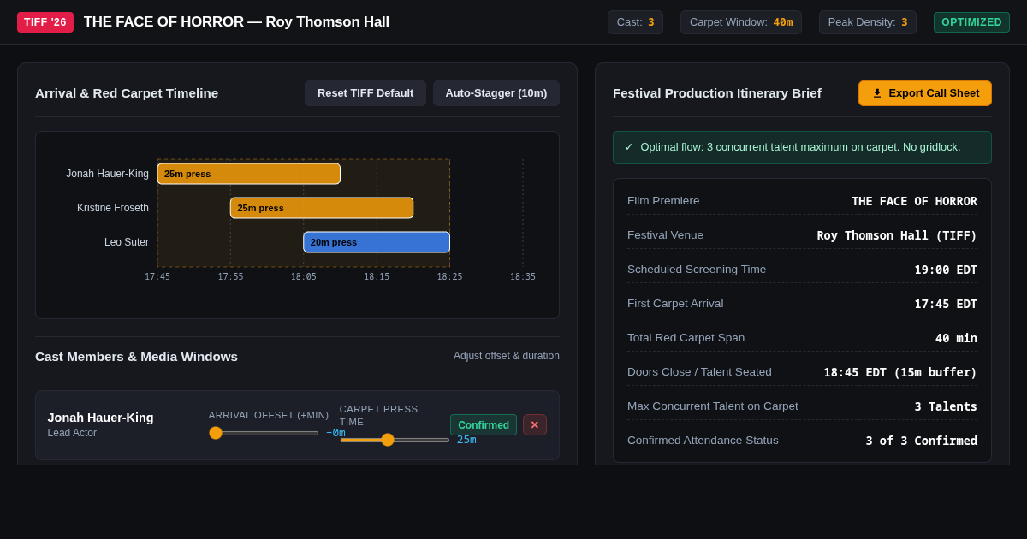
Task: Click the OPTIMIZED status badge
Action: 971,22
